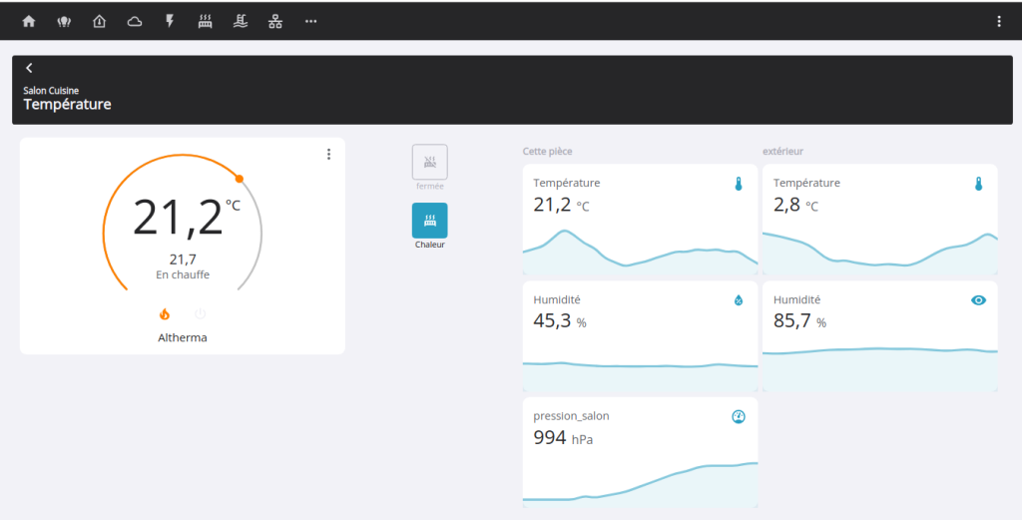Open the weather cloud tab
The image size is (1022, 520).
pos(135,22)
